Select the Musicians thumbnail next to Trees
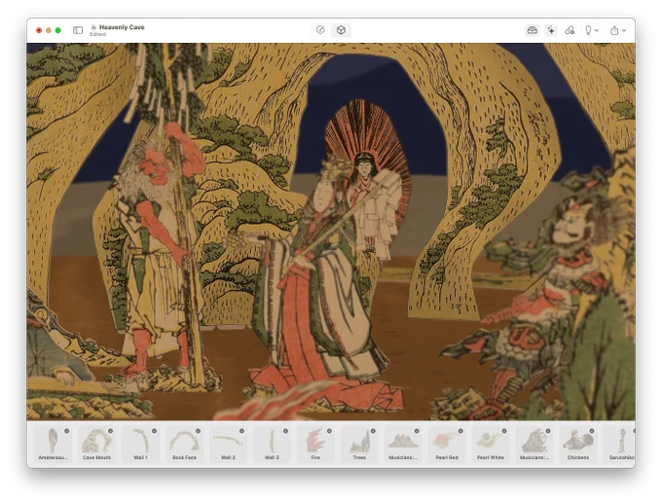Image resolution: width=662 pixels, height=503 pixels. [403, 444]
